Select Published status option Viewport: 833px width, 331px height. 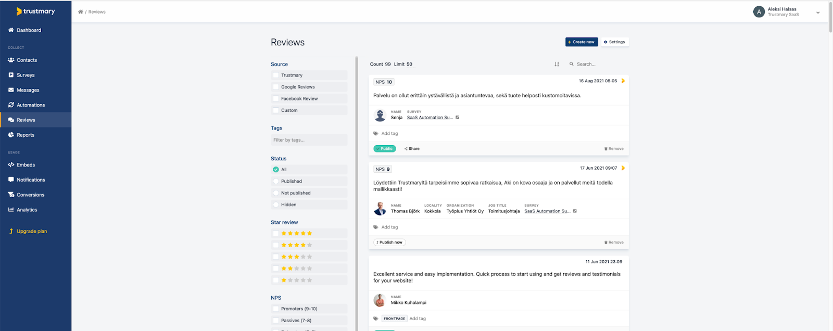tap(276, 181)
